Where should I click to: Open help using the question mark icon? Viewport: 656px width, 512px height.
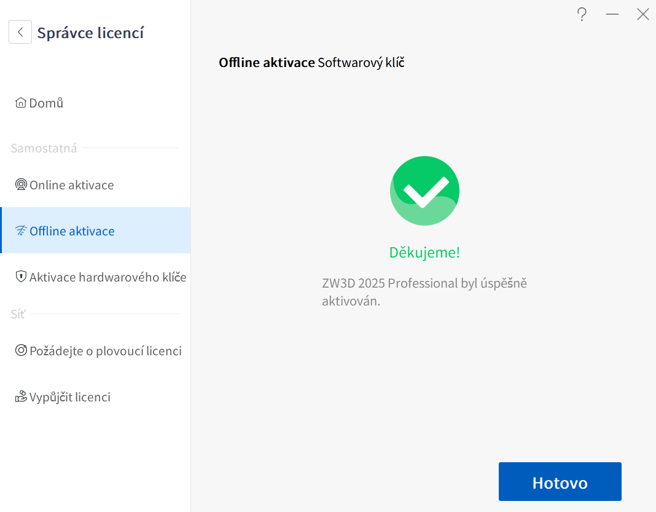tap(582, 14)
